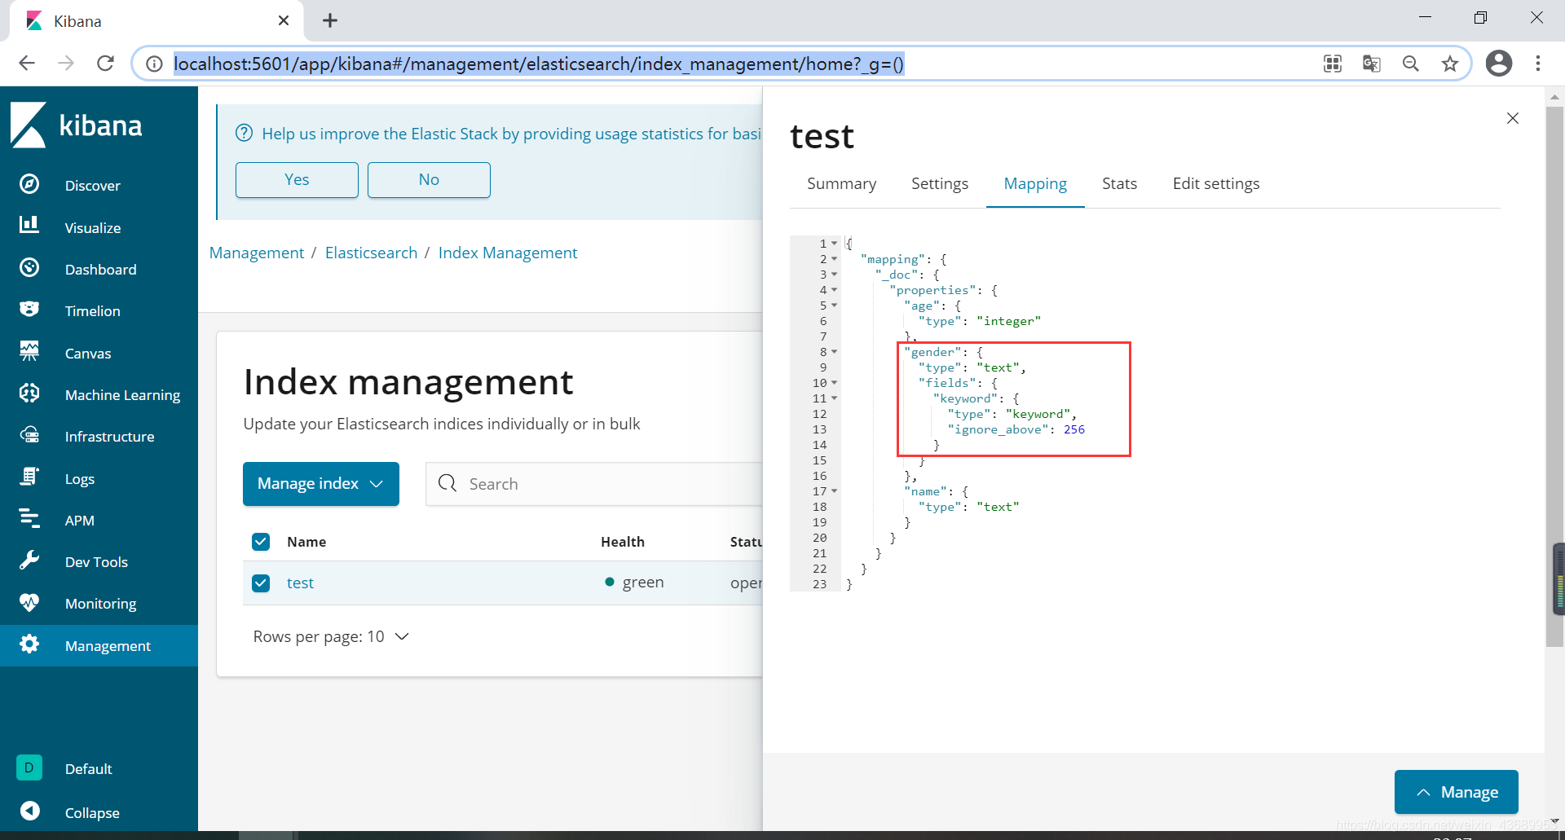Click the browser back arrow
This screenshot has height=840, width=1565.
click(x=27, y=64)
